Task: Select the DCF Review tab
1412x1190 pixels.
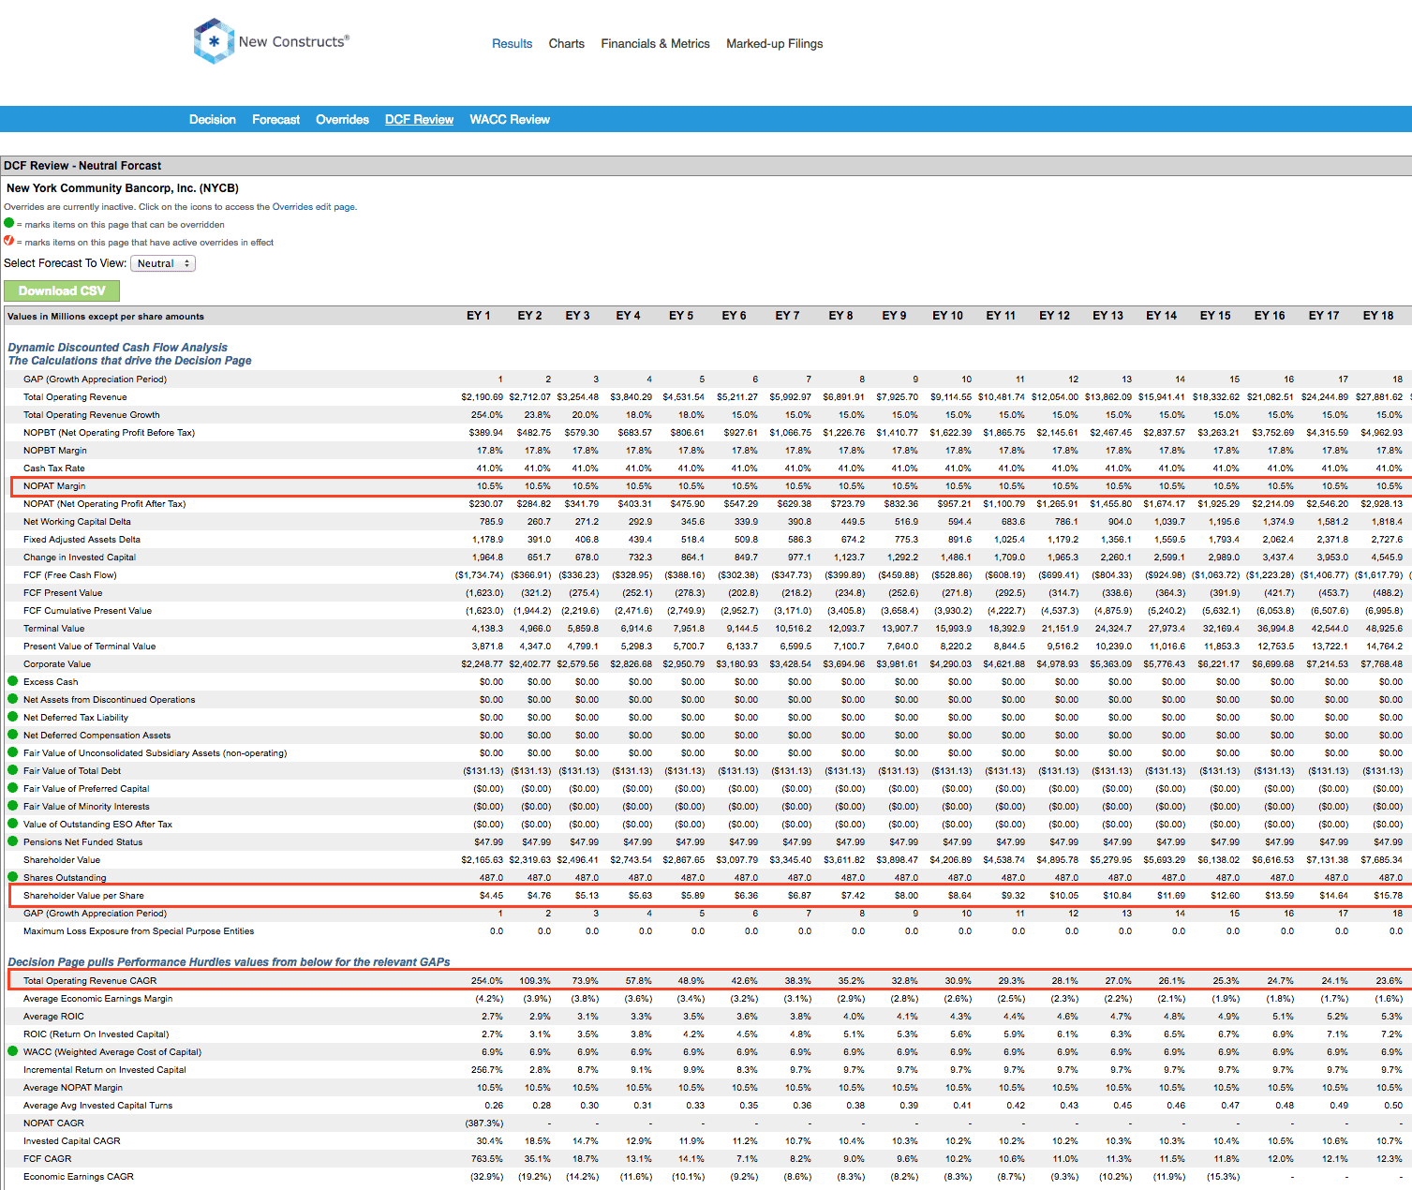Action: coord(420,119)
